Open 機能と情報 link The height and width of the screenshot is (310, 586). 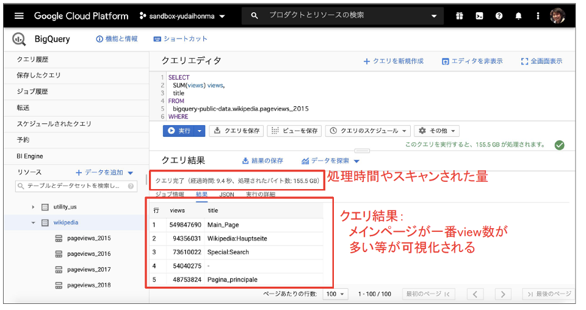pos(117,38)
